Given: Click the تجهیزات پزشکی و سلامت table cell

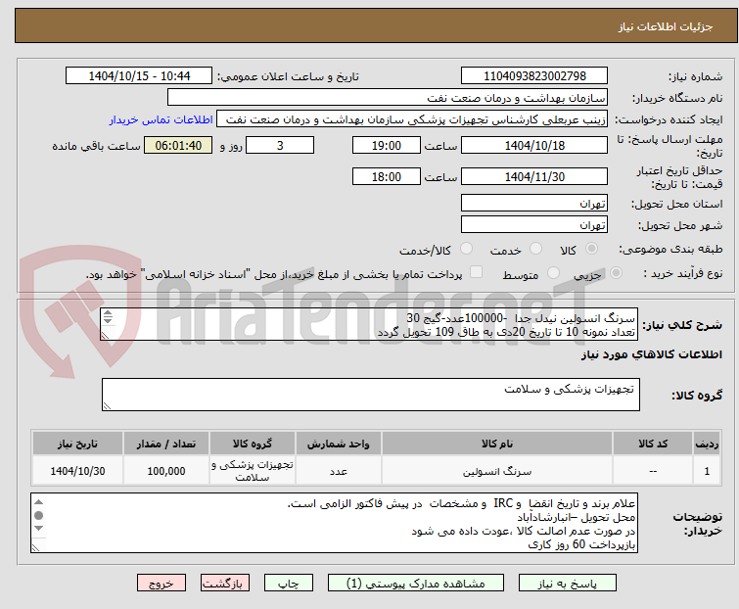Looking at the screenshot, I should (253, 471).
